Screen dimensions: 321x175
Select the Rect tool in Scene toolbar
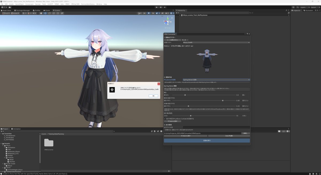[x=58, y=13]
